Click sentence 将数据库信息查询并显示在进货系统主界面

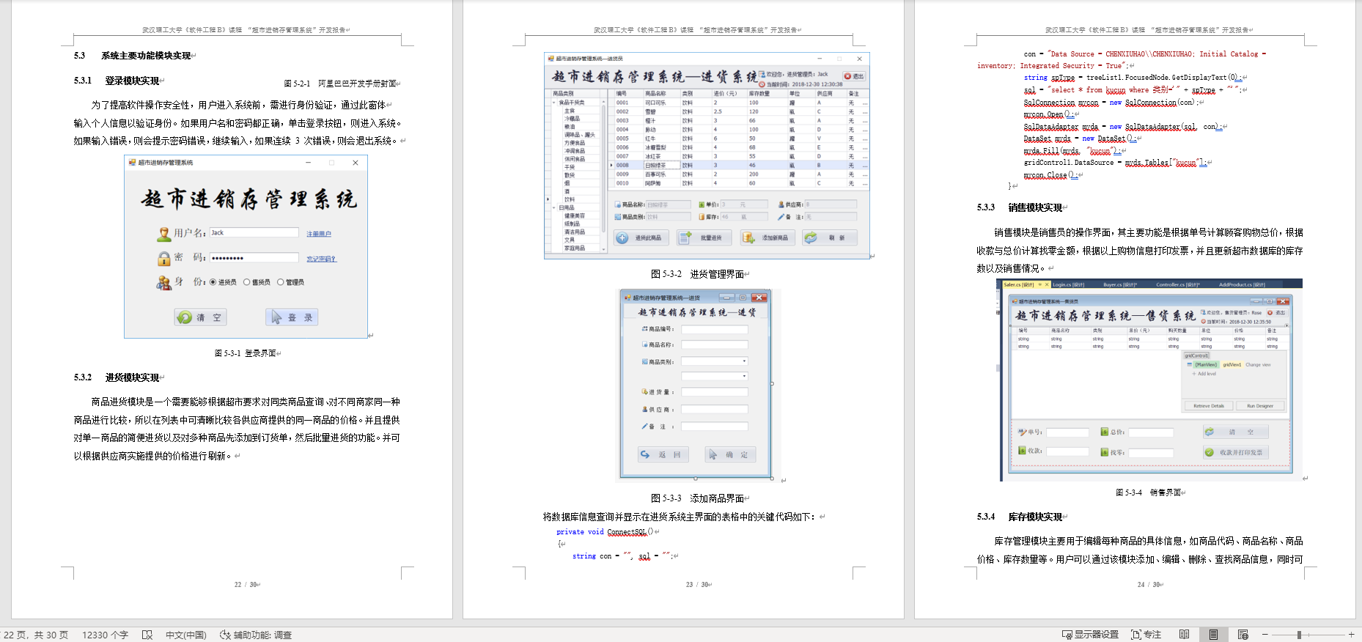[x=682, y=517]
